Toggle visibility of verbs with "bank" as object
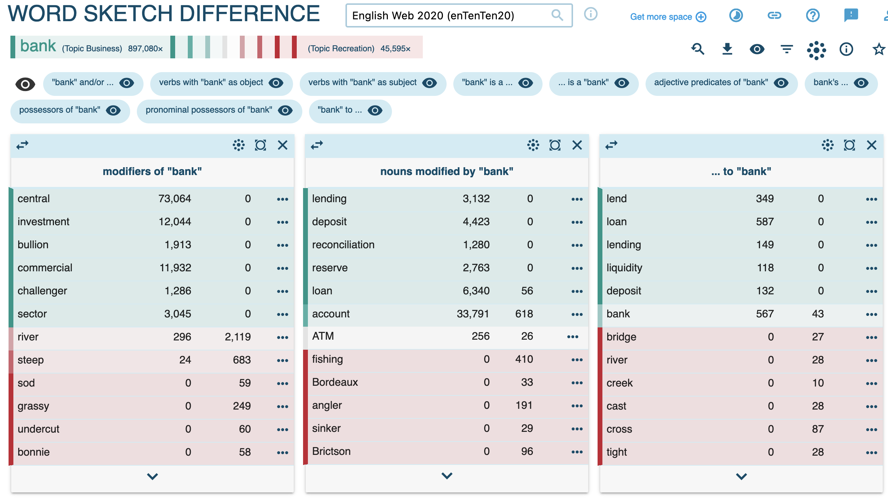This screenshot has height=498, width=888. tap(276, 83)
